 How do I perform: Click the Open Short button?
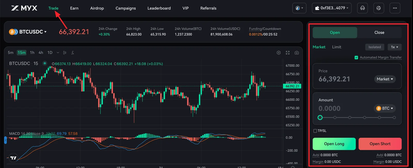380,144
